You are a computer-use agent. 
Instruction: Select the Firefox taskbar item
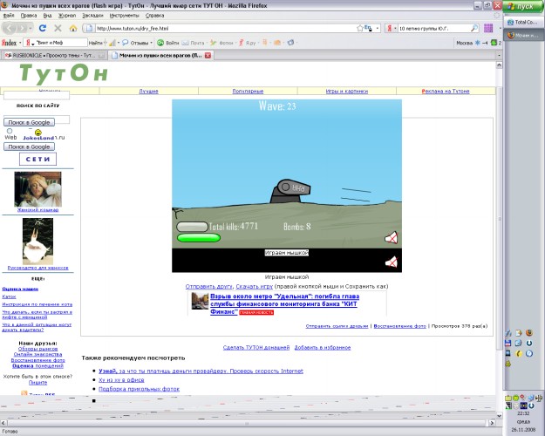pyautogui.click(x=523, y=35)
